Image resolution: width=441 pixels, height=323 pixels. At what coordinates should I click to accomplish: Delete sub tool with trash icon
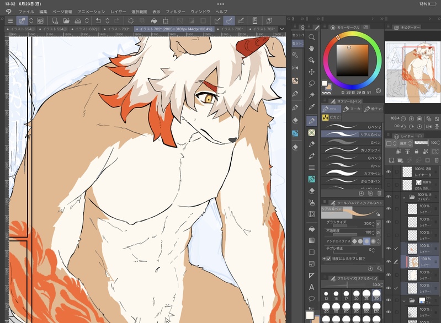pos(379,193)
